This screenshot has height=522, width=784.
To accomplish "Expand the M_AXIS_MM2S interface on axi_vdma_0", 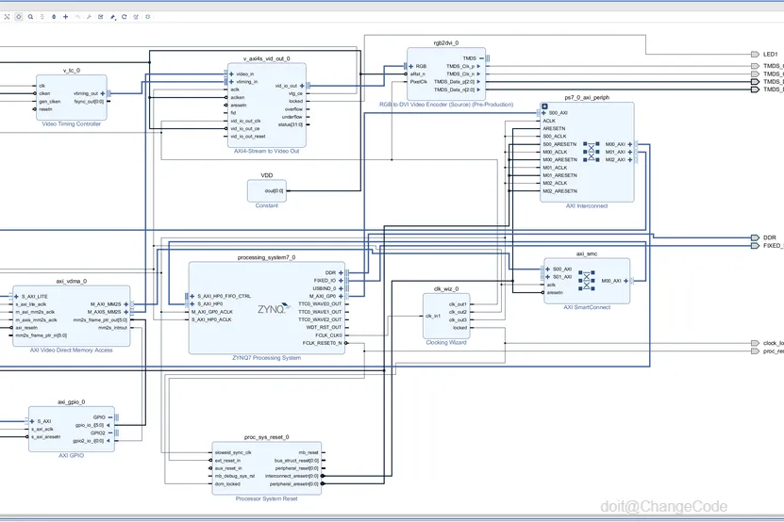I will point(126,312).
